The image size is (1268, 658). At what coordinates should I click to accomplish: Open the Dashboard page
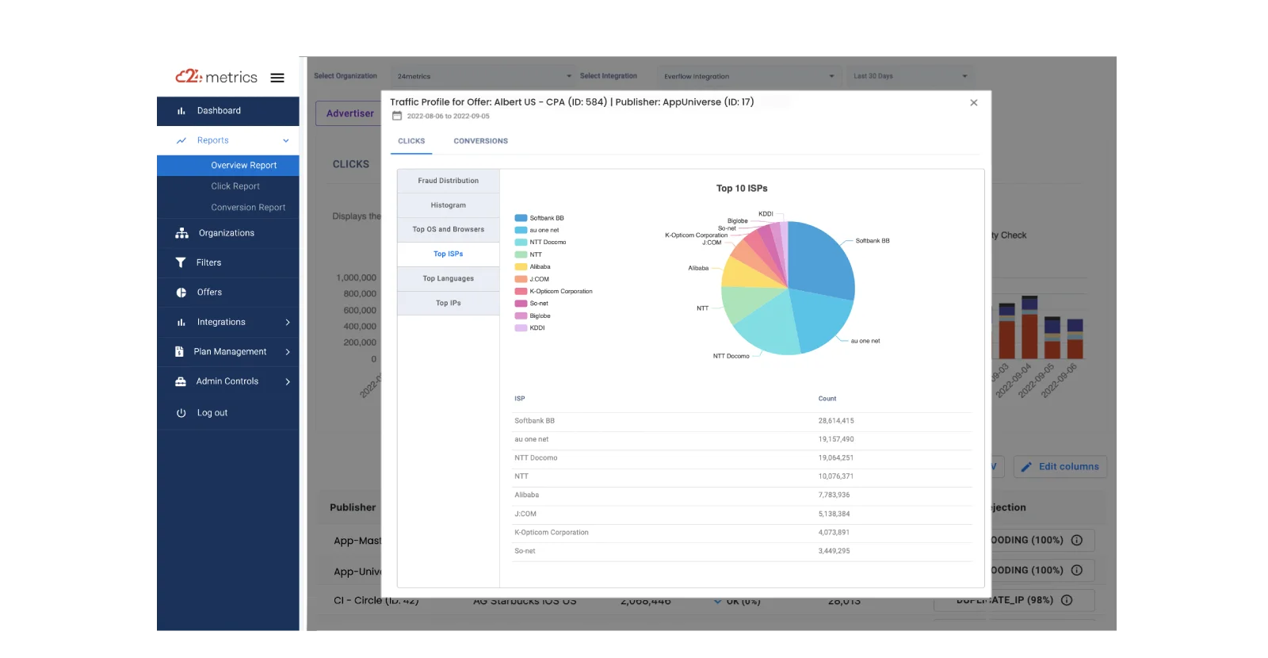point(228,111)
